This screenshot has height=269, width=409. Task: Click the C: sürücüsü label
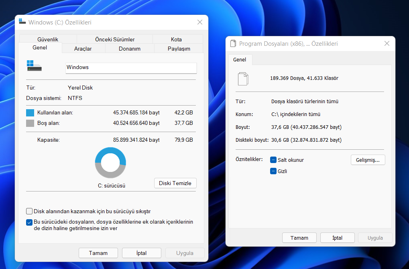(112, 186)
